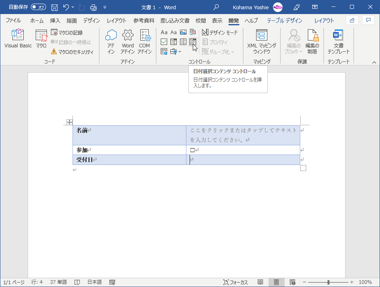380x287 pixels.
Task: Switch to the Design (デザイン) tab
Action: 91,20
